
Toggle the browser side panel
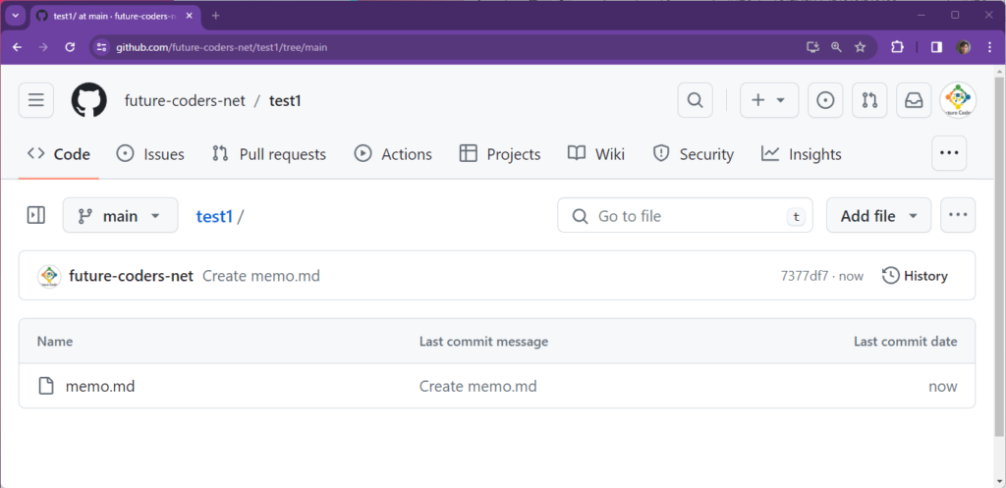tap(936, 47)
